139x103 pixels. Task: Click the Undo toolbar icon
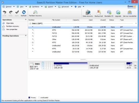[x=4, y=12]
